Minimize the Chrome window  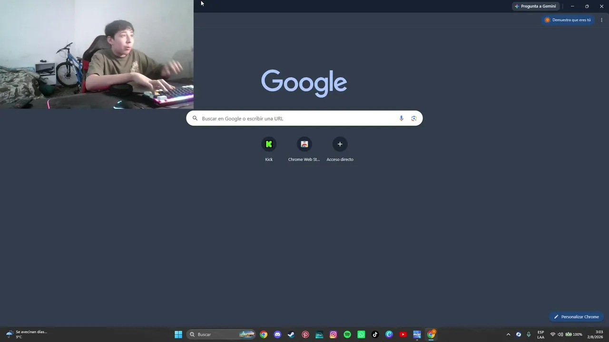[x=572, y=6]
